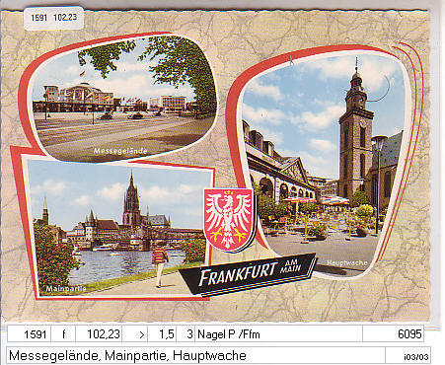Screen dimensions: 445x365
Task: Select the table cell containing 1591
Action: [30, 334]
